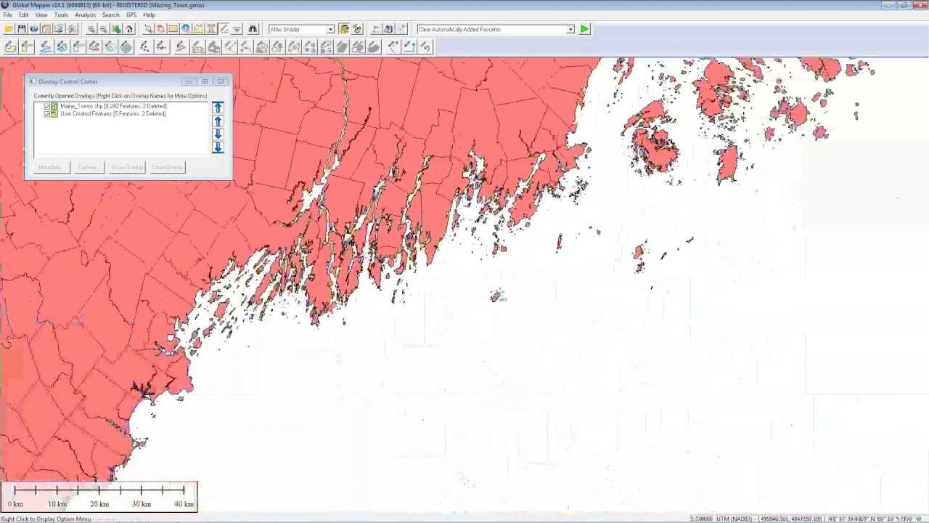
Task: Open the Edit menu
Action: click(x=24, y=15)
